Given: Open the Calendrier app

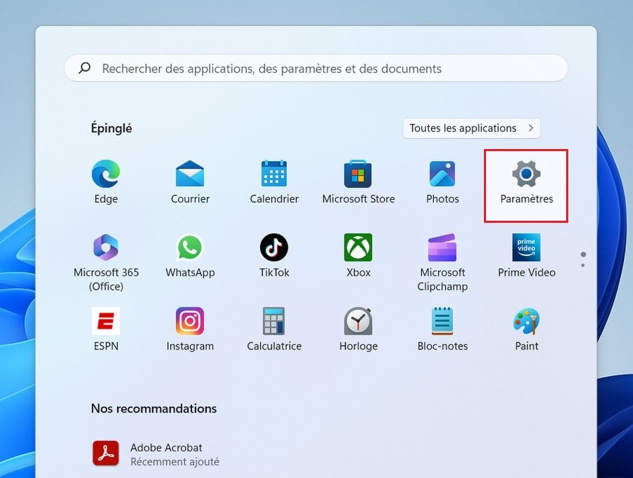Looking at the screenshot, I should click(x=274, y=182).
